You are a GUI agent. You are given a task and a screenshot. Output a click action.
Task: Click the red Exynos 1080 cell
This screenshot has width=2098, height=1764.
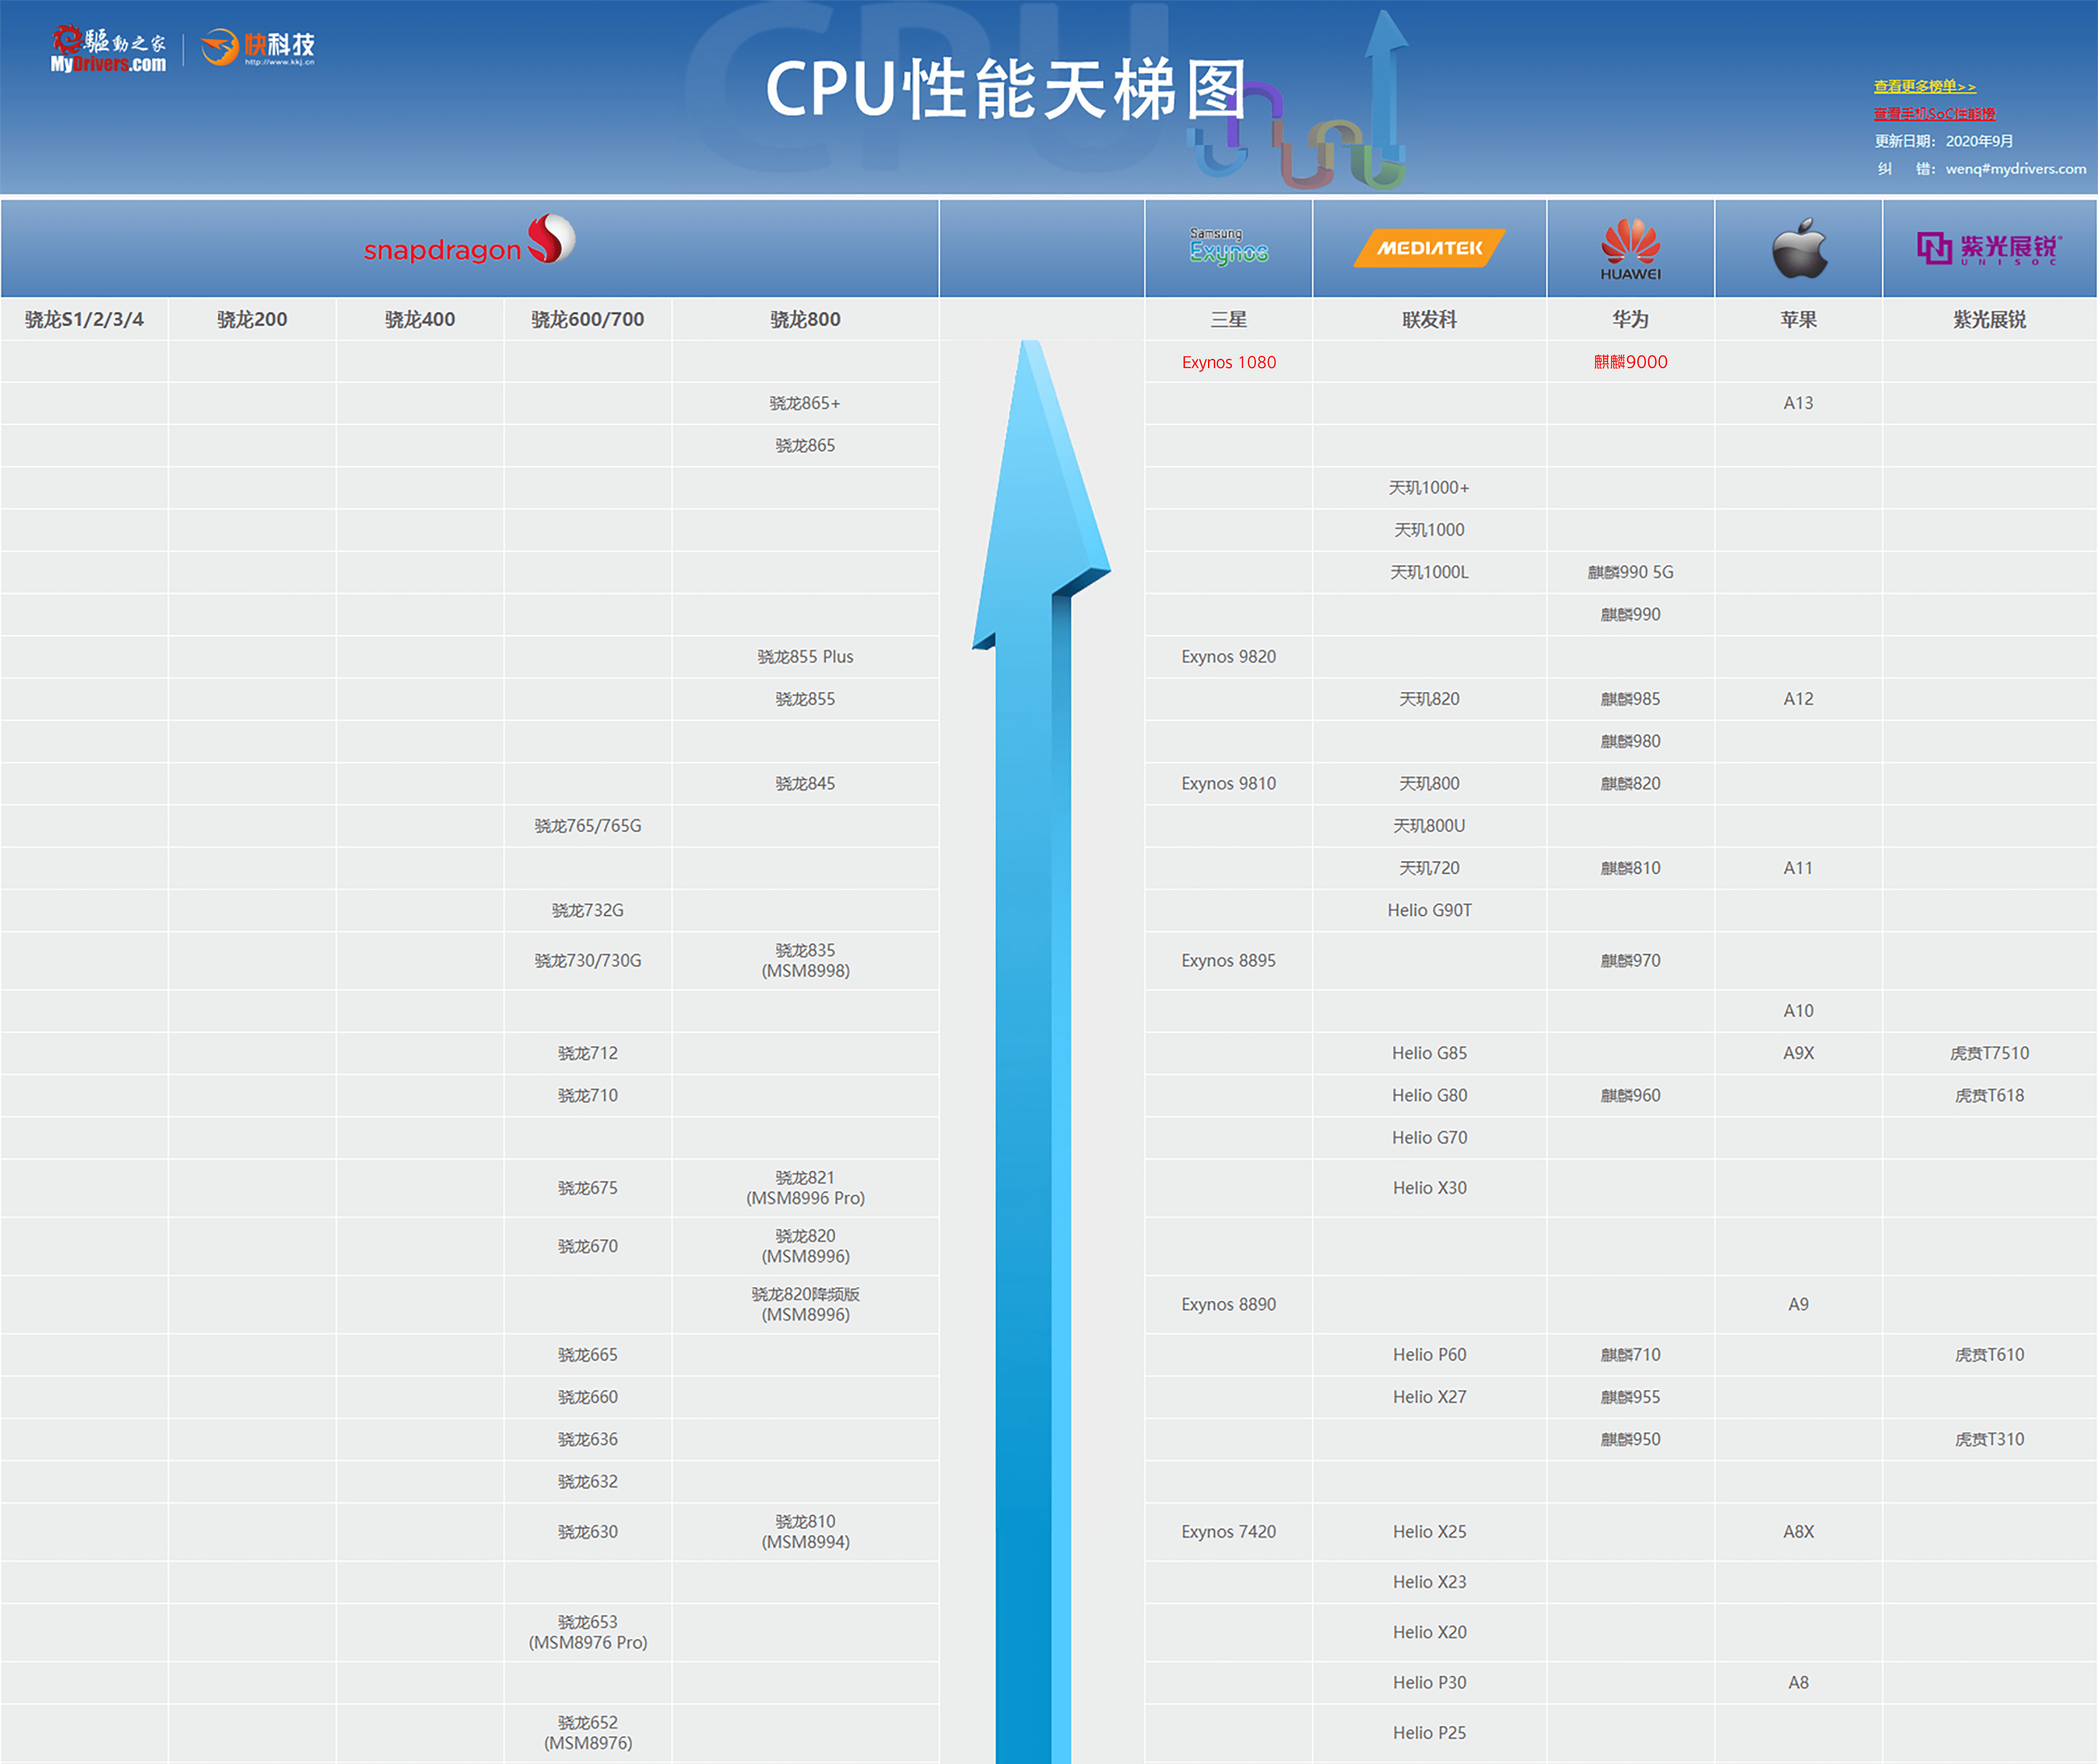(1229, 362)
